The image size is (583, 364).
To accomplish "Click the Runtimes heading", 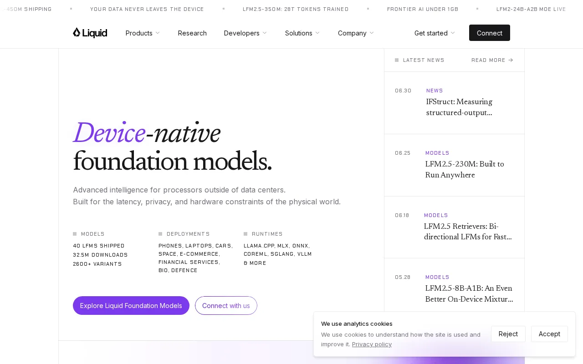I will 267,234.
